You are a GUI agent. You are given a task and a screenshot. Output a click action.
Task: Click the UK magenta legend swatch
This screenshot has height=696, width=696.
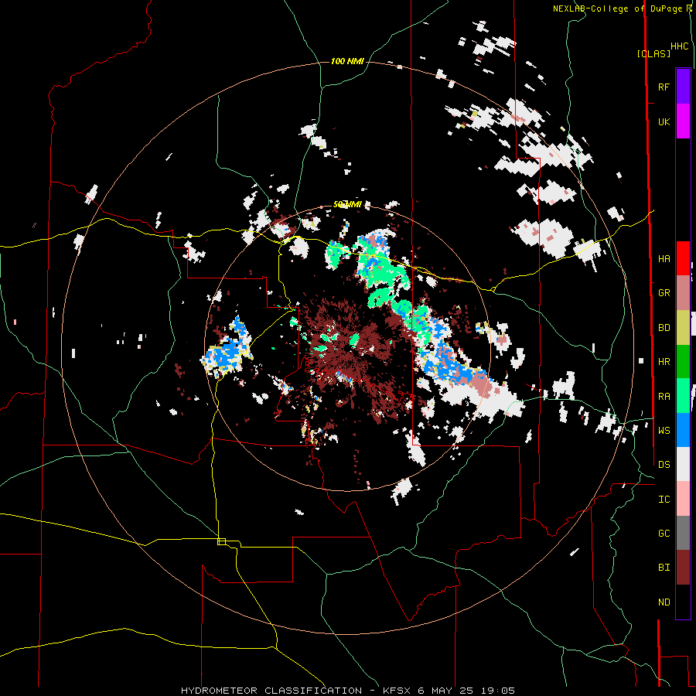683,121
